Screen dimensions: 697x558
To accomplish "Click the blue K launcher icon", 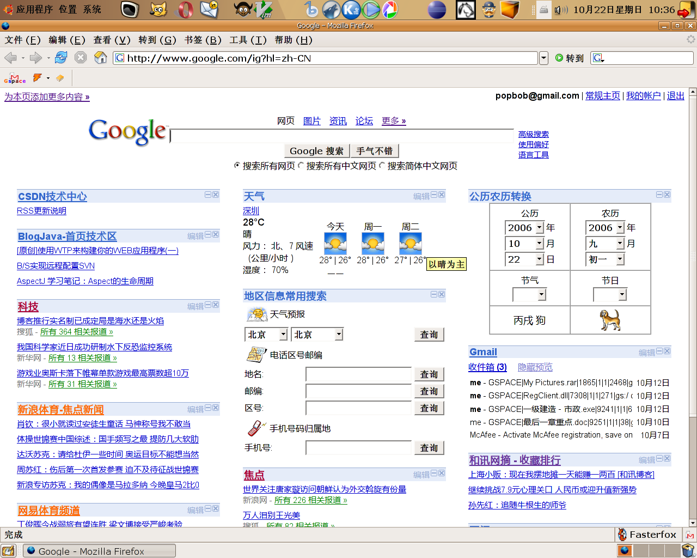I will tap(351, 9).
